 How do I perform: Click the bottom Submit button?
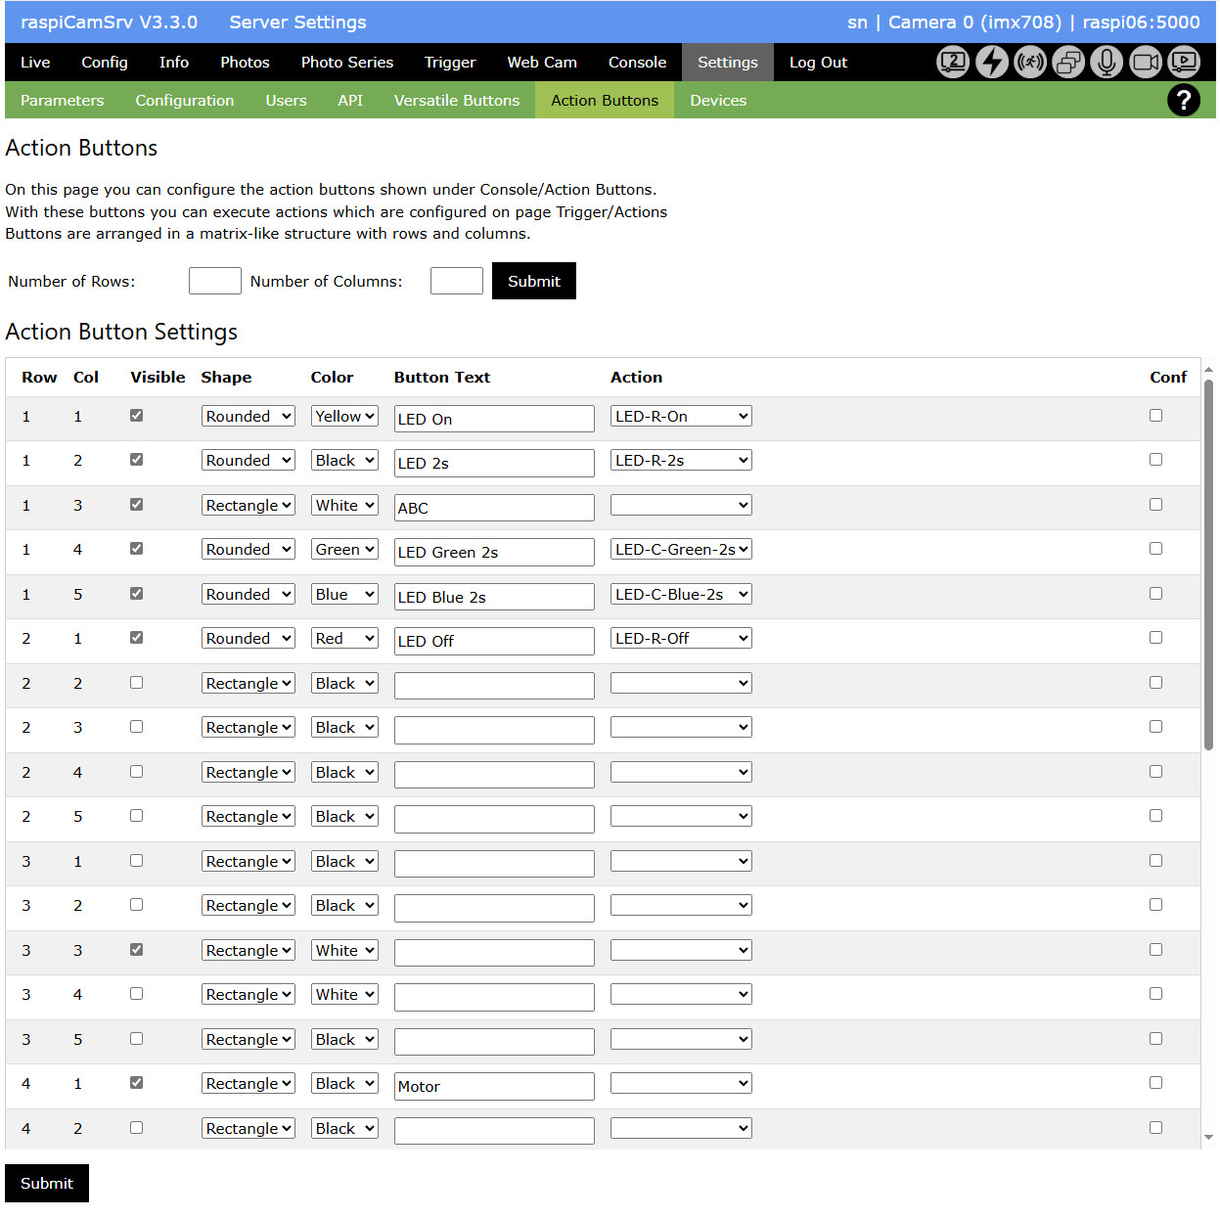47,1184
